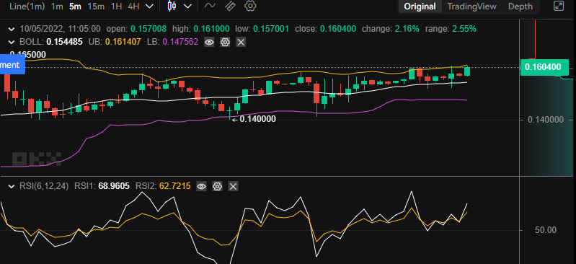
Task: Switch to TradingView chart view
Action: click(x=471, y=6)
